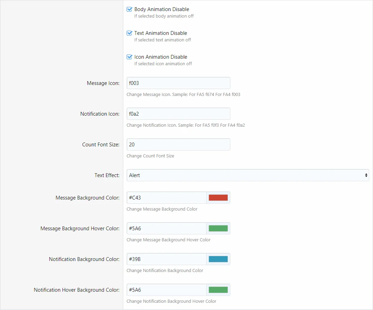Click the Icon Animation Disable label

[161, 57]
